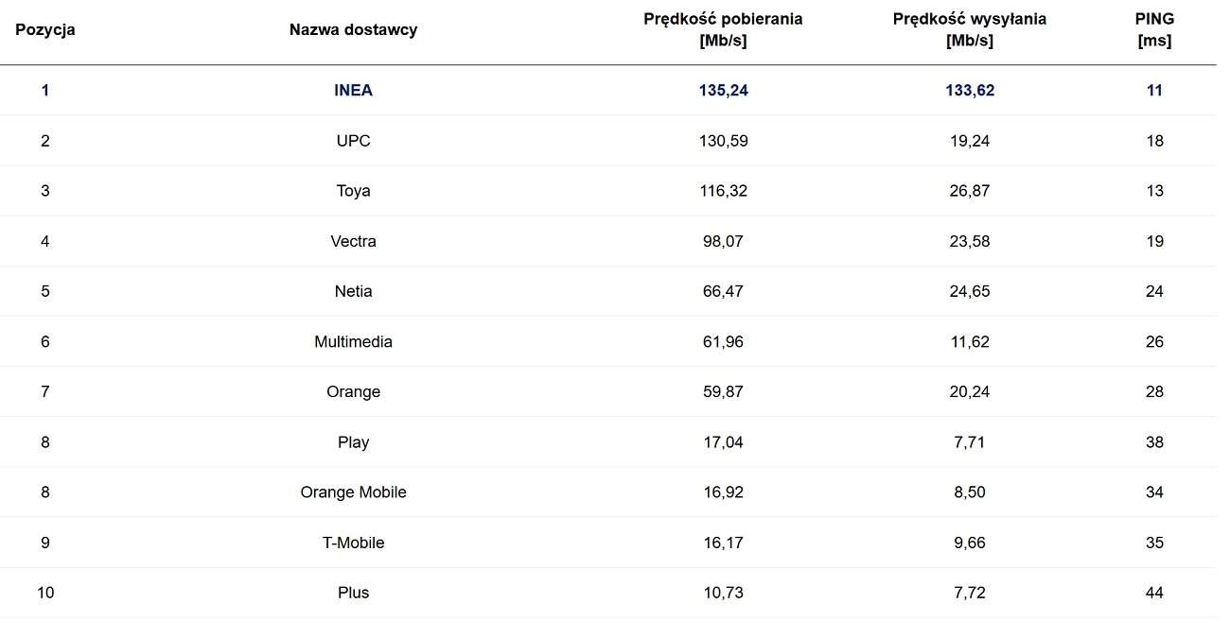Select the Toya provider row name

pos(353,191)
